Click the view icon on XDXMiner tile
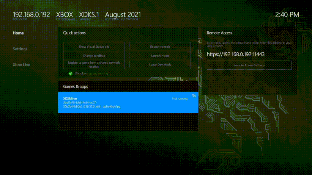Image resolution: width=312 pixels, height=175 pixels. [194, 96]
